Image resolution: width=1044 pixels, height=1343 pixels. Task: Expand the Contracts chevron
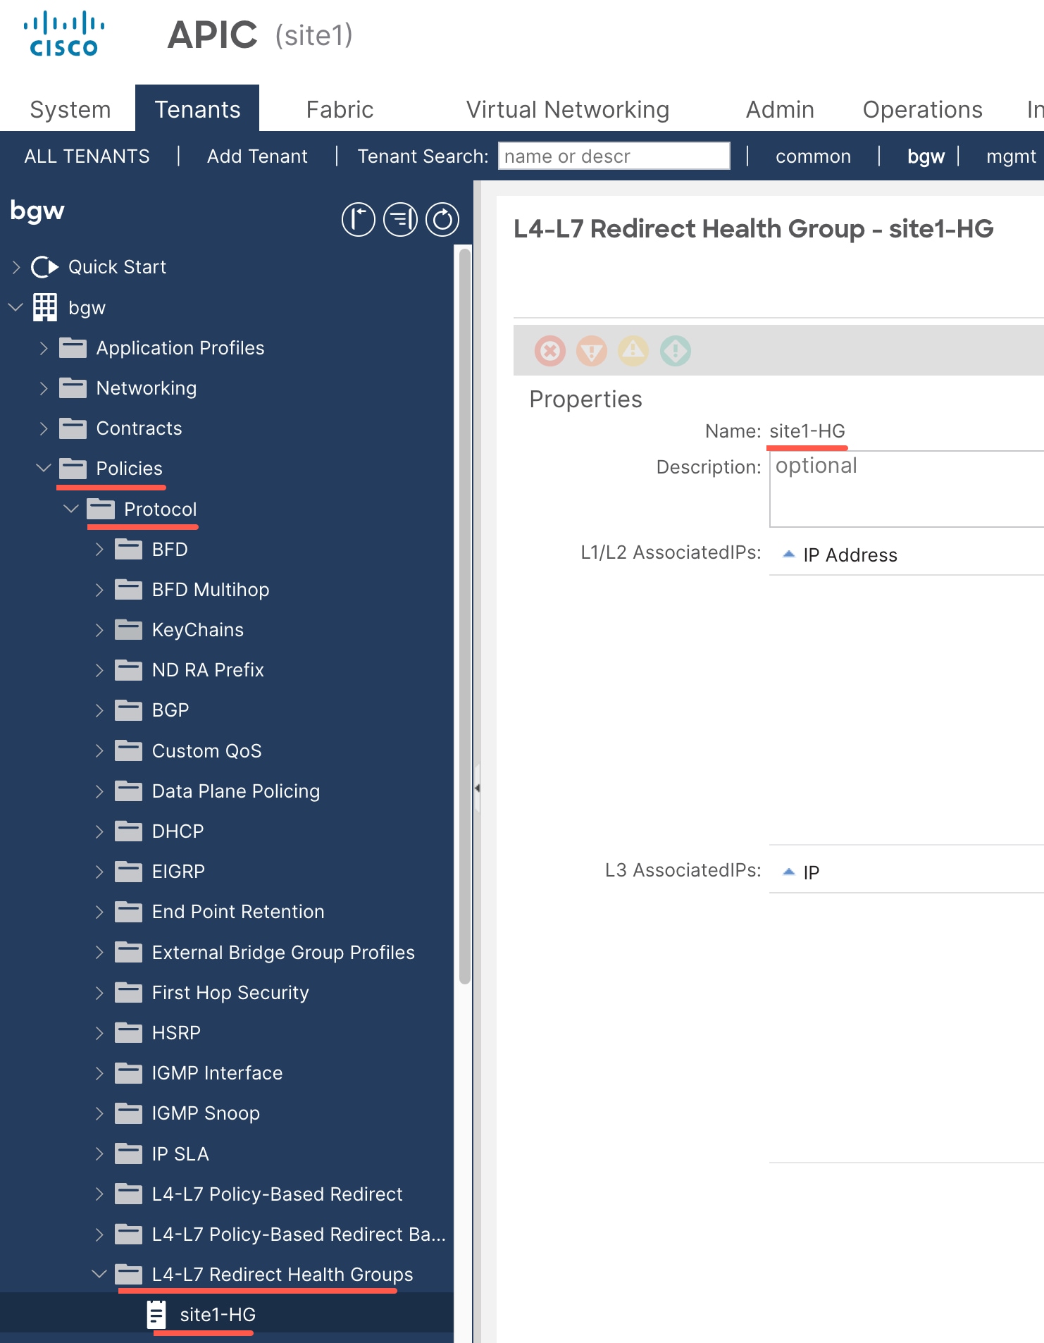[44, 428]
